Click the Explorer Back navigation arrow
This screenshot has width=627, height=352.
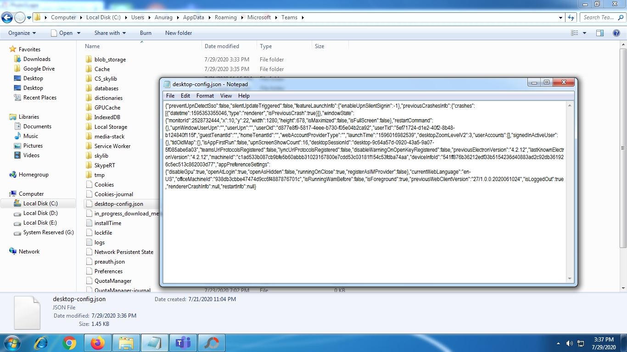pos(7,17)
